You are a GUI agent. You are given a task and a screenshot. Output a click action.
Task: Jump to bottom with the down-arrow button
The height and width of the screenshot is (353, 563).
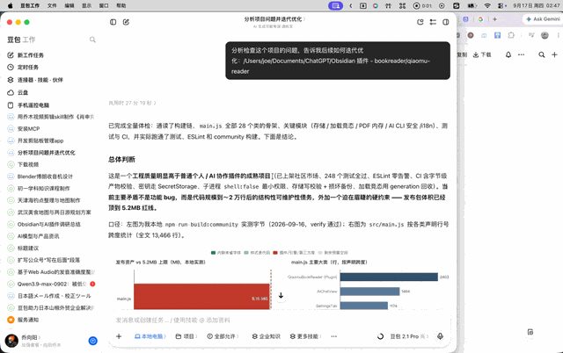[x=281, y=296]
